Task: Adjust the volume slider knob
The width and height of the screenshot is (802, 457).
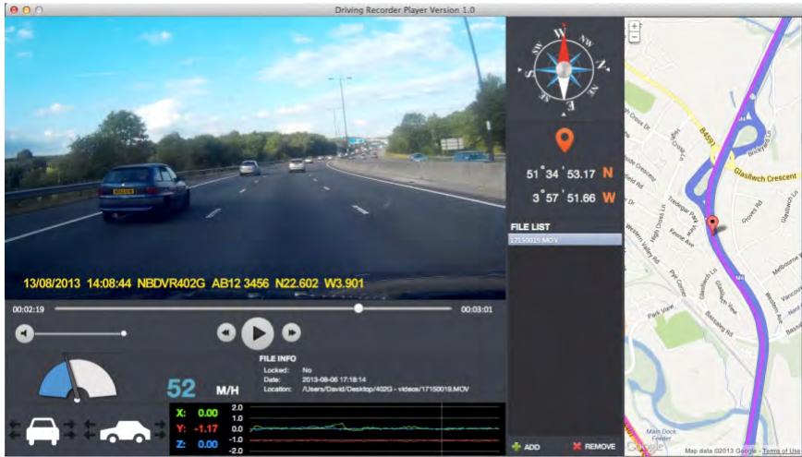Action: [124, 333]
